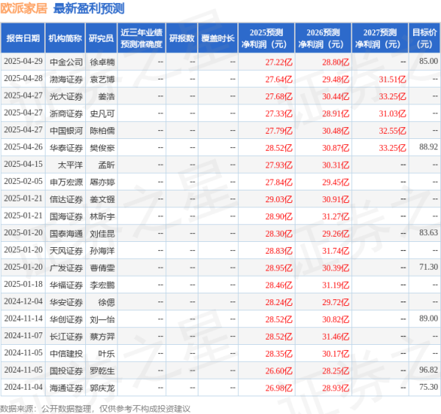Select 渤海证券 in the institution column
The width and height of the screenshot is (441, 414).
click(x=65, y=79)
